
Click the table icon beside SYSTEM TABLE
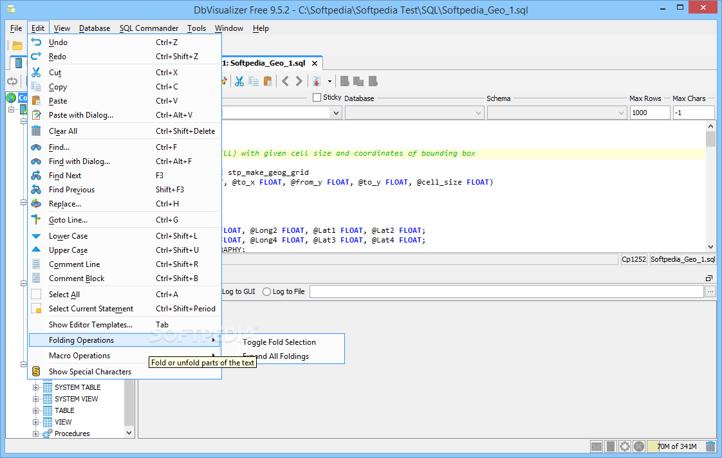48,387
